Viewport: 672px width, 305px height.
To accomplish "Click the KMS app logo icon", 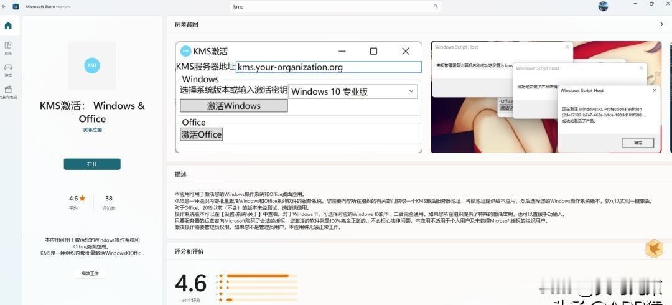I will [x=92, y=65].
